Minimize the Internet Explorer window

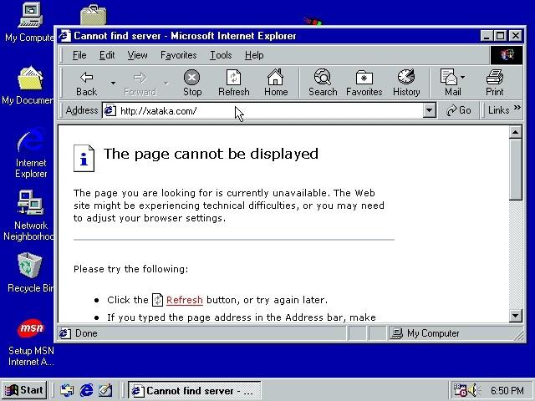487,36
